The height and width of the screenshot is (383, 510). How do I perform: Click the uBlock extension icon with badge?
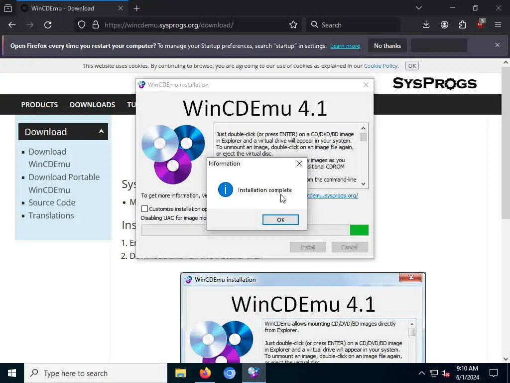coord(481,24)
